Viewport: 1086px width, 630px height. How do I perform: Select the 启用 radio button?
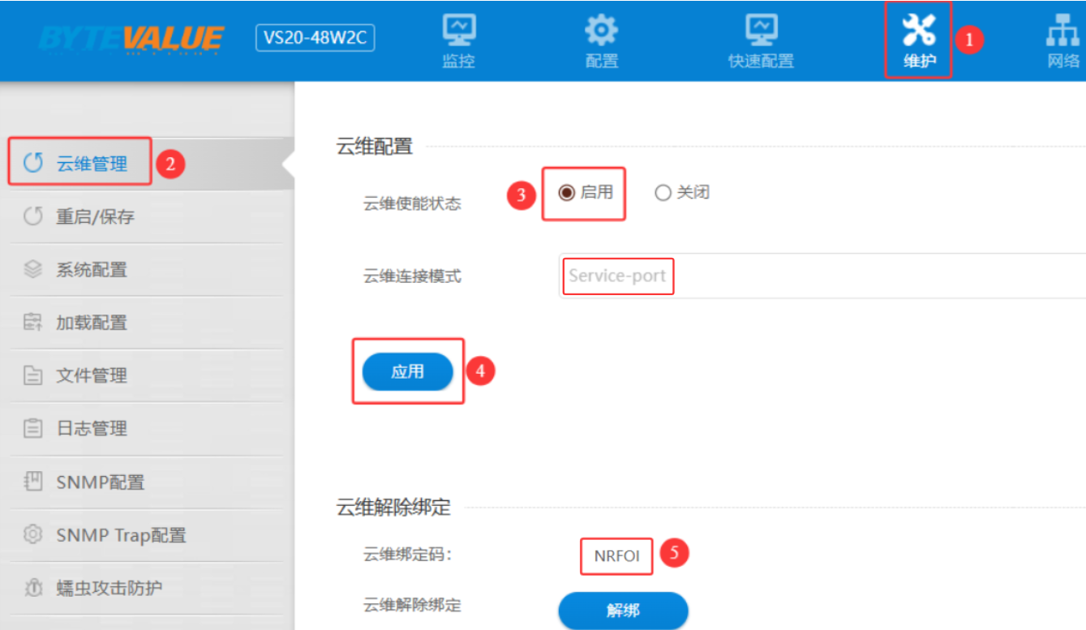pyautogui.click(x=567, y=193)
